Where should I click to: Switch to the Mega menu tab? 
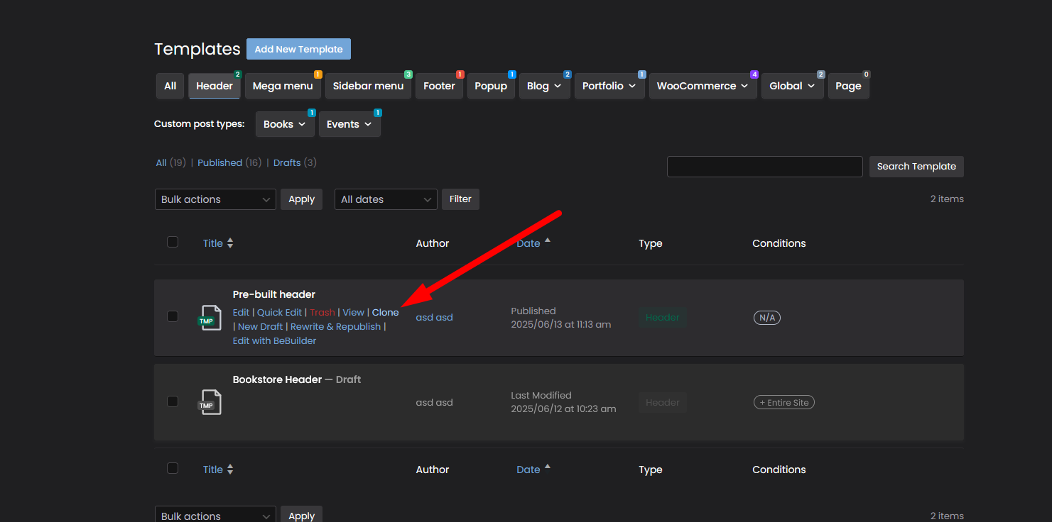(x=283, y=86)
